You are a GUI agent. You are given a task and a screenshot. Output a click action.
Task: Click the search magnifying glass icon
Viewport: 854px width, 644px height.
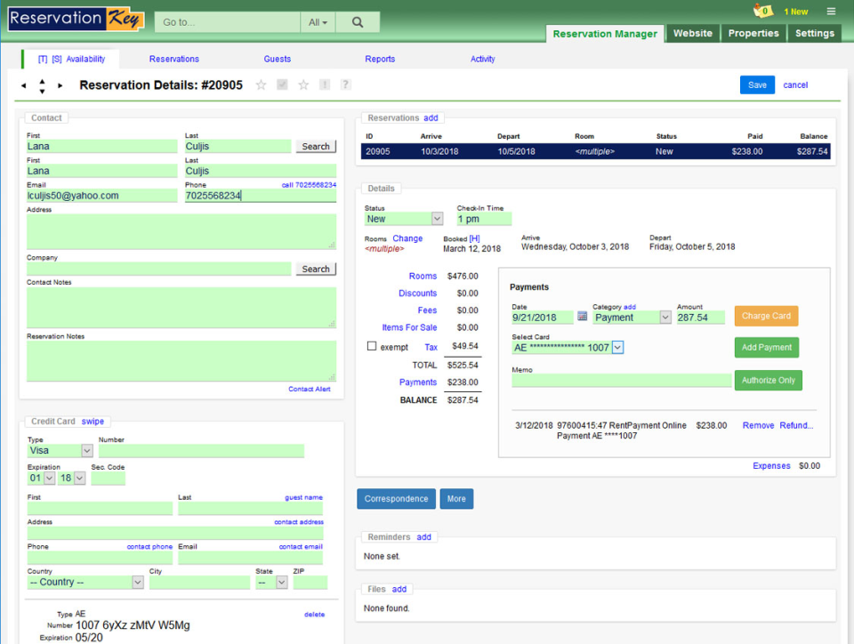click(357, 21)
